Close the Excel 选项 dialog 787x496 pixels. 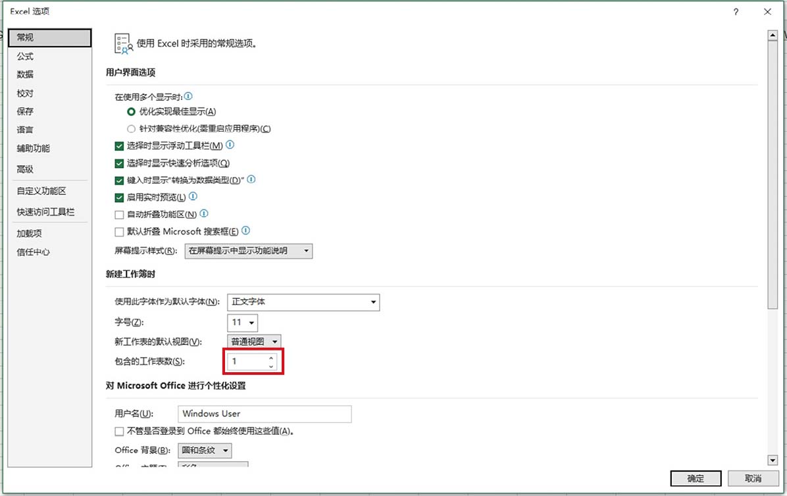(x=767, y=12)
